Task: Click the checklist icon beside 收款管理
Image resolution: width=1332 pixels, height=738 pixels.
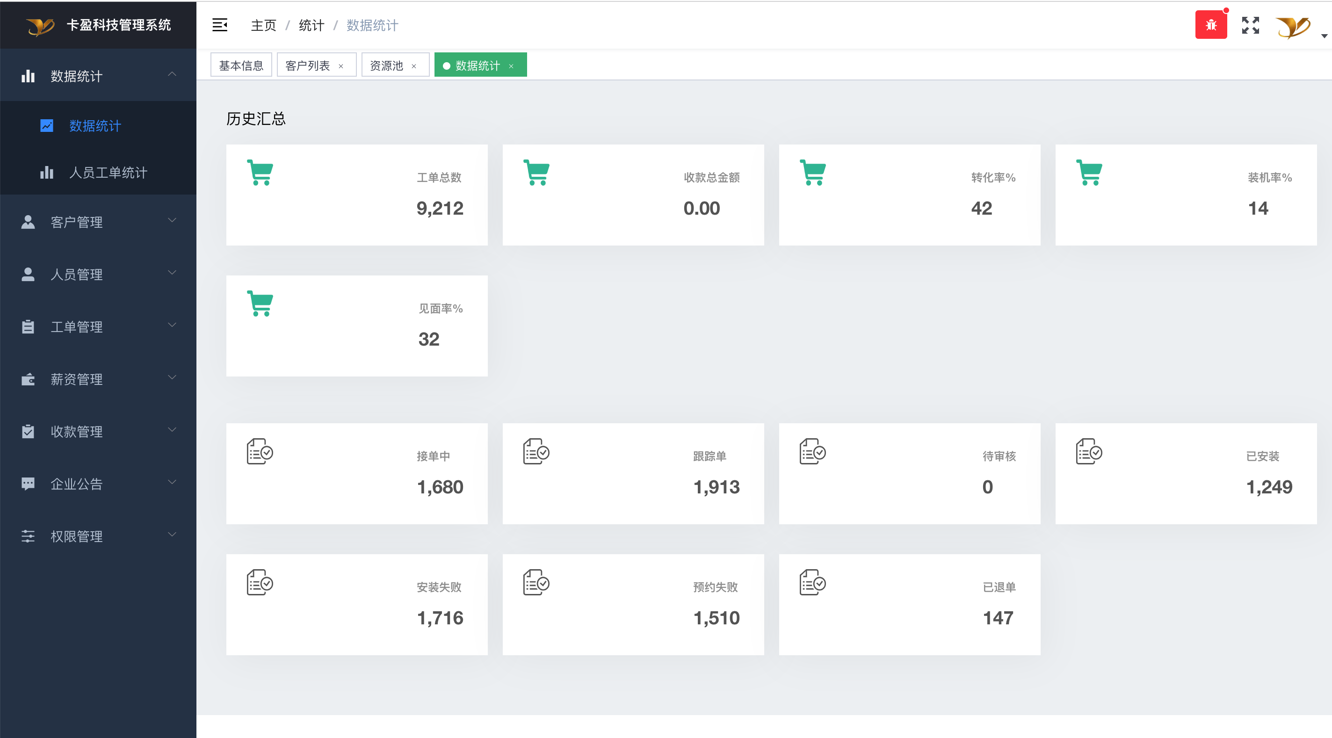Action: click(x=28, y=431)
